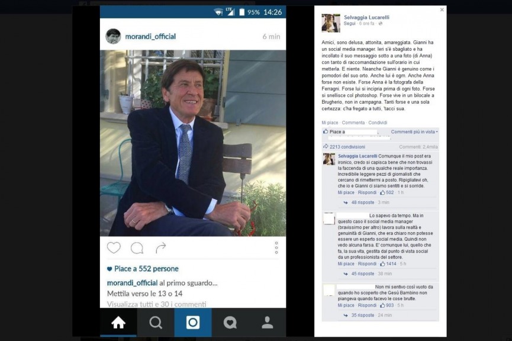Expand the 35 risposte reply thread

click(362, 315)
